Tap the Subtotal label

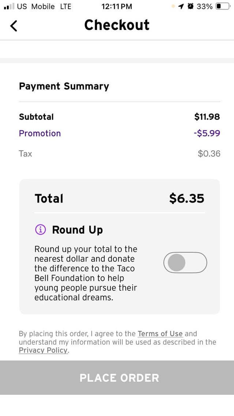(x=36, y=117)
